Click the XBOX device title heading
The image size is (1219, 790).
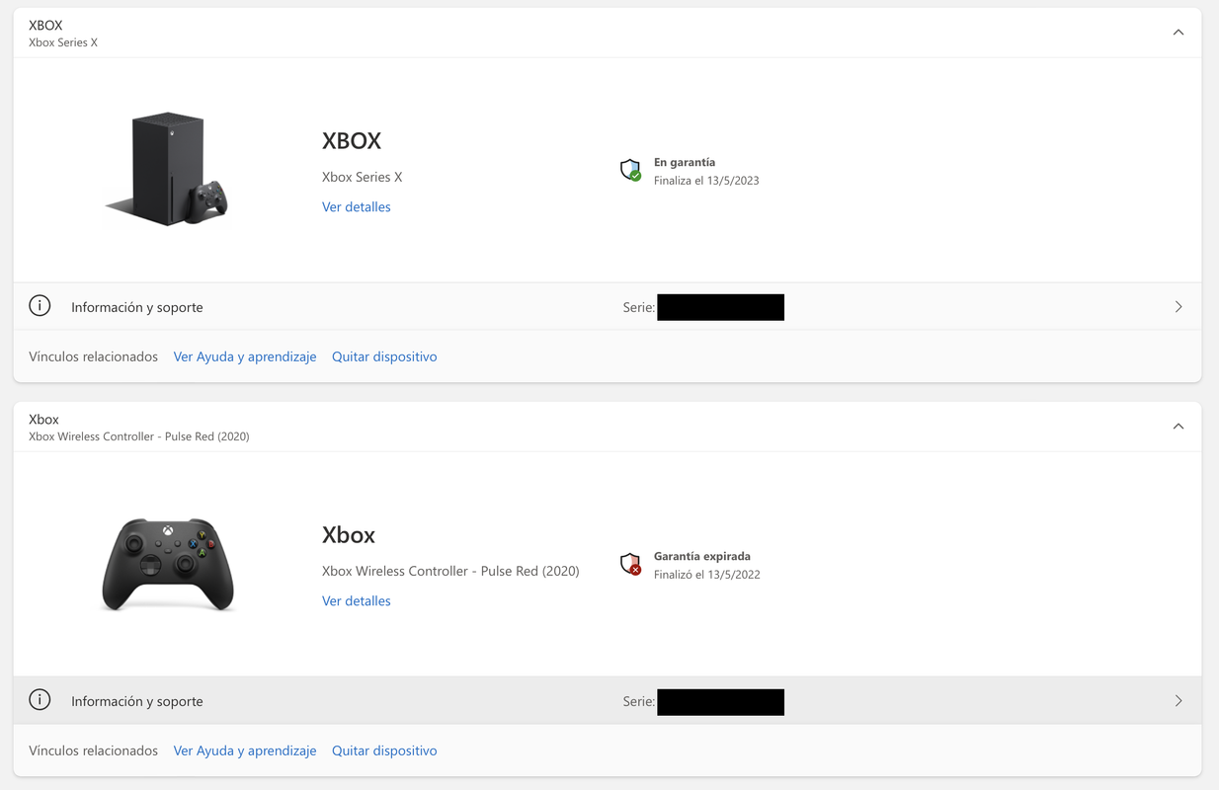point(352,140)
